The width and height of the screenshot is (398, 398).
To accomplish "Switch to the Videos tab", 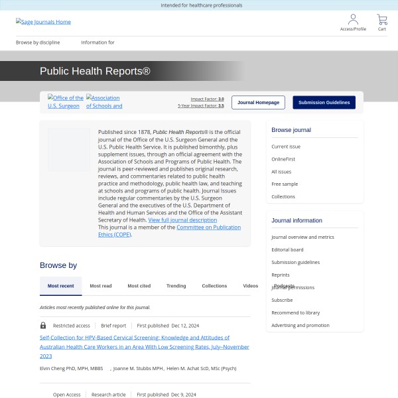I will click(x=250, y=286).
